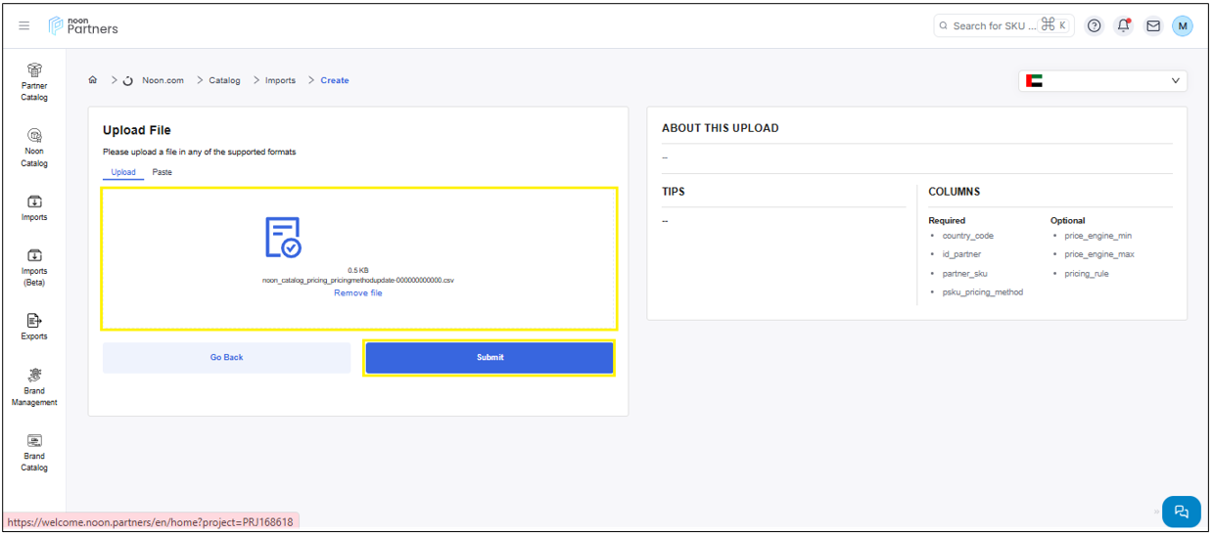Open the chat support widget

tap(1181, 512)
